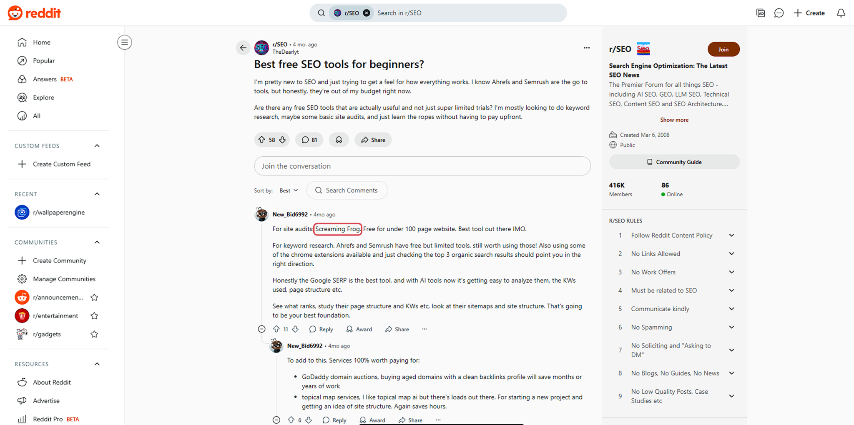854x425 pixels.
Task: Open r/entertainment community
Action: 55,315
